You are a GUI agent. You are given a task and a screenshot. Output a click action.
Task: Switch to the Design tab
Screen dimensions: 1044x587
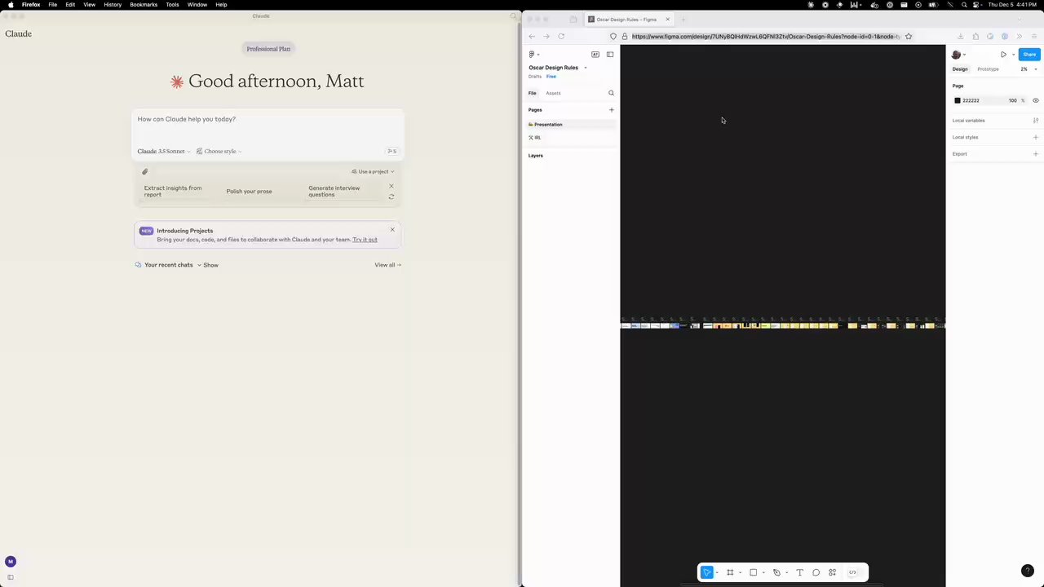click(960, 69)
